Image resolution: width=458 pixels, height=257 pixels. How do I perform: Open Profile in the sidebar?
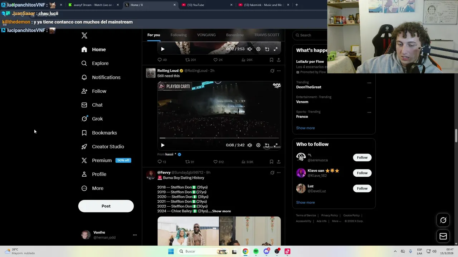click(x=94, y=174)
